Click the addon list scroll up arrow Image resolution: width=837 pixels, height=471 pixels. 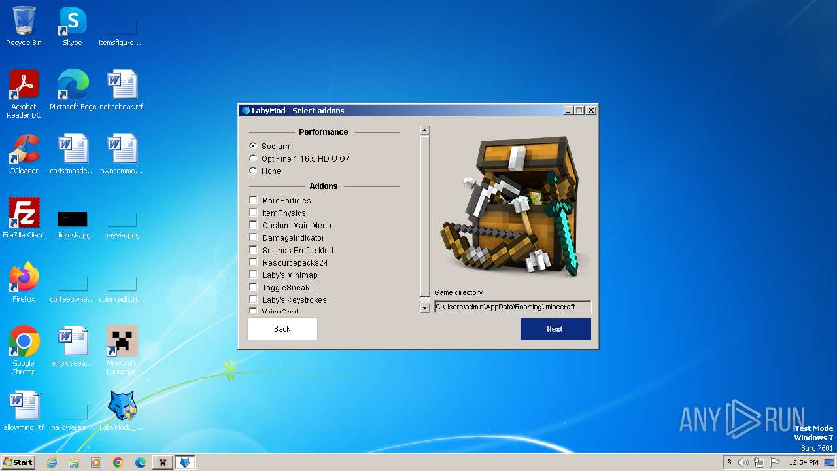point(424,131)
